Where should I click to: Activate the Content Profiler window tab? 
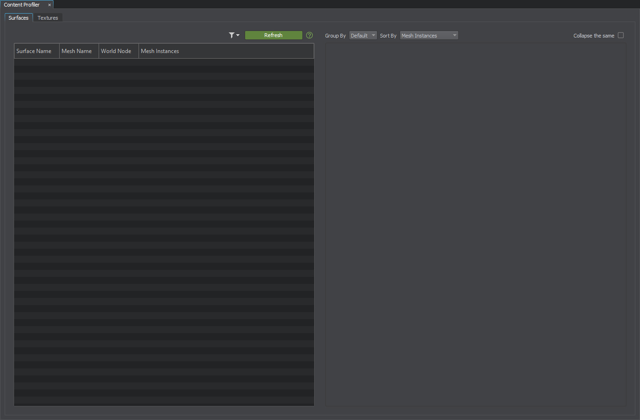click(22, 5)
